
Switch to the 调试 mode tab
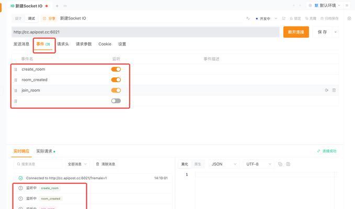31,18
